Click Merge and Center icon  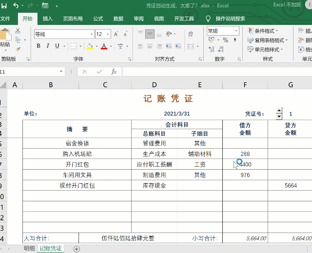191,46
